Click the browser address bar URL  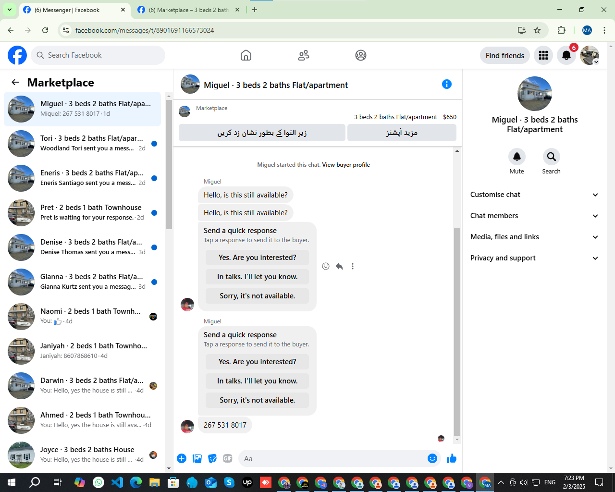[x=145, y=30]
